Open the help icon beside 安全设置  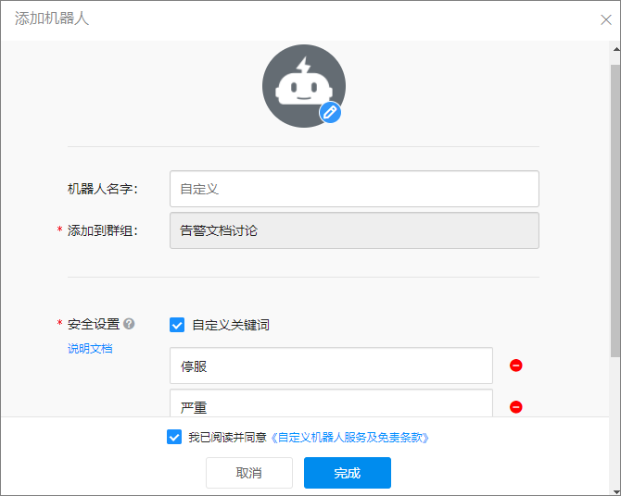[129, 324]
